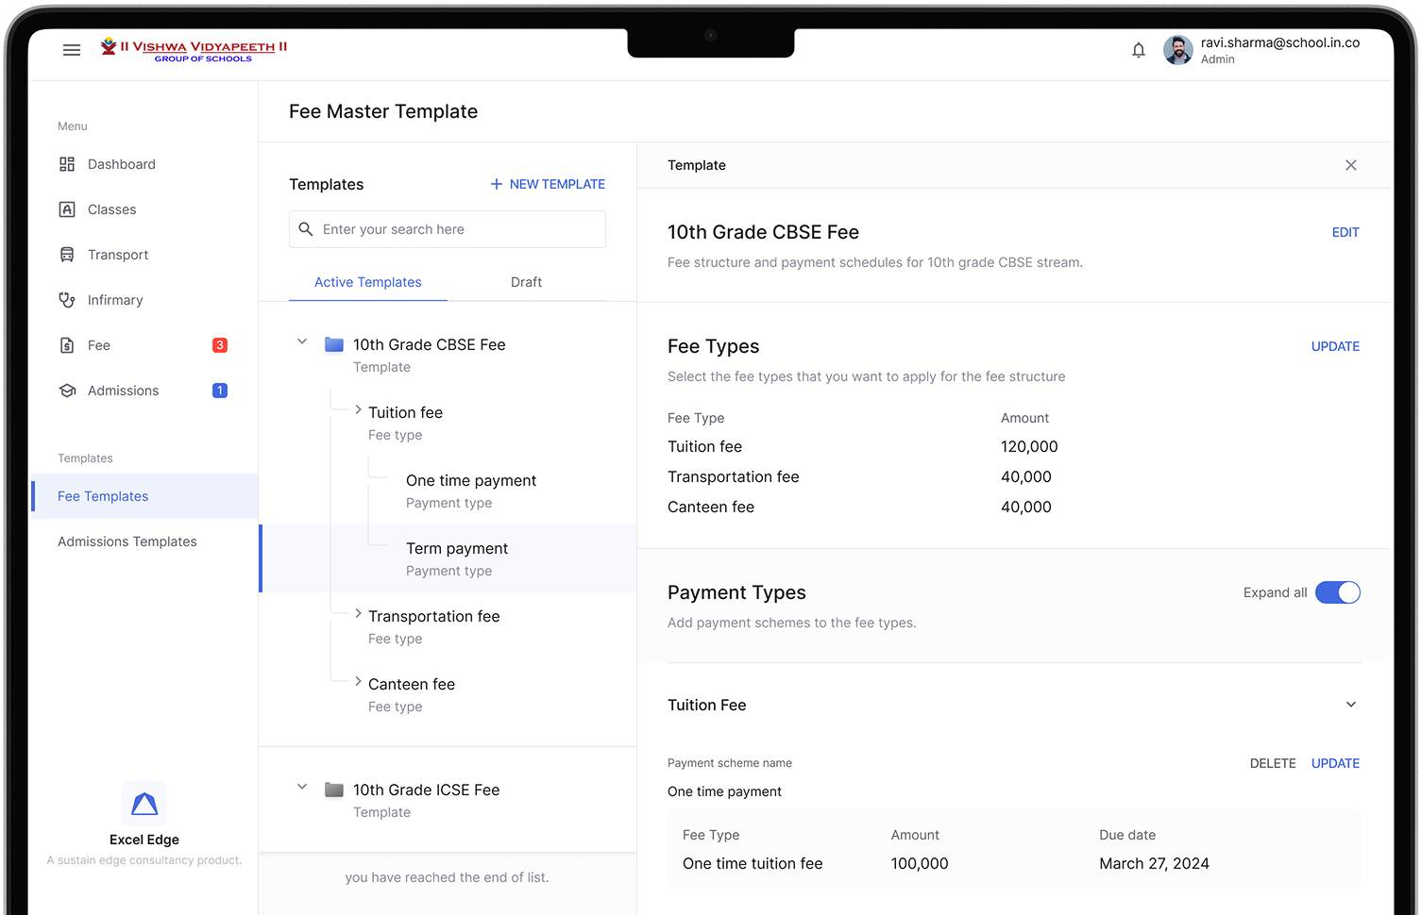1421x915 pixels.
Task: Expand the Transportation fee tree node
Action: 358,613
